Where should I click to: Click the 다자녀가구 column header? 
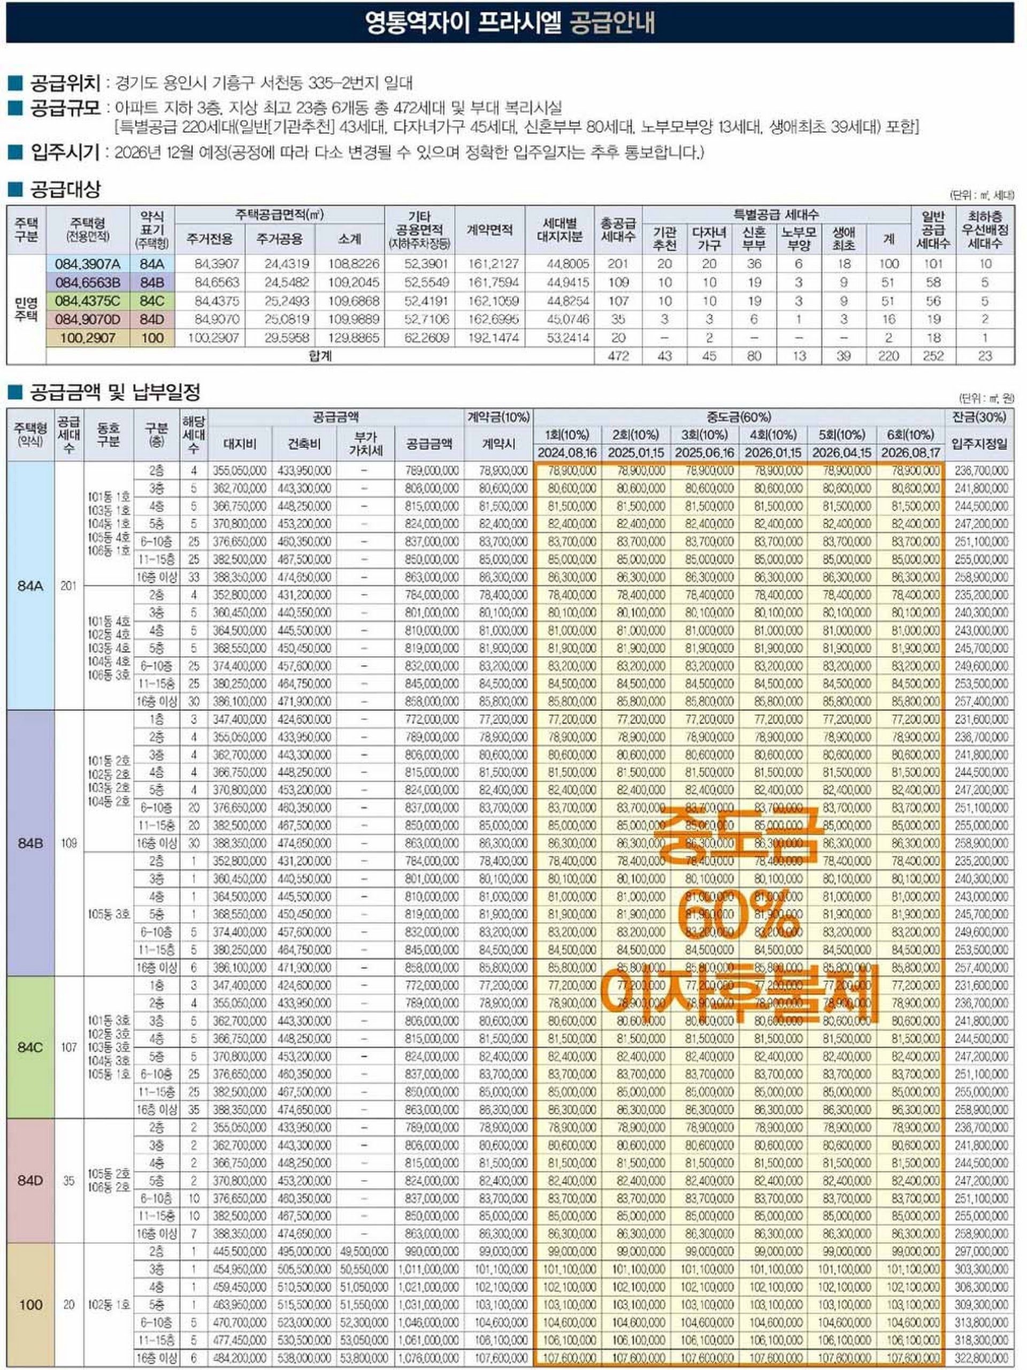tap(709, 239)
